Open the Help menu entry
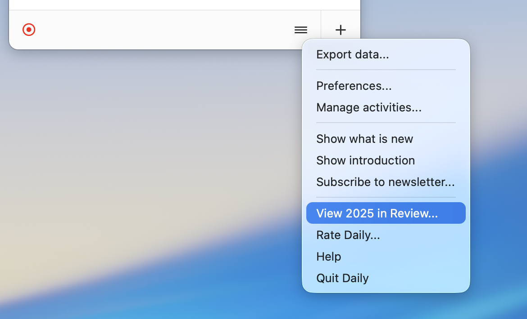This screenshot has width=527, height=319. [328, 257]
